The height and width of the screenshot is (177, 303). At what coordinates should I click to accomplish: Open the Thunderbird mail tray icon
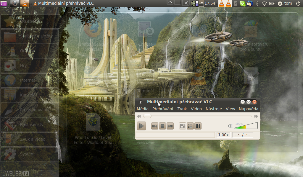click(250, 4)
